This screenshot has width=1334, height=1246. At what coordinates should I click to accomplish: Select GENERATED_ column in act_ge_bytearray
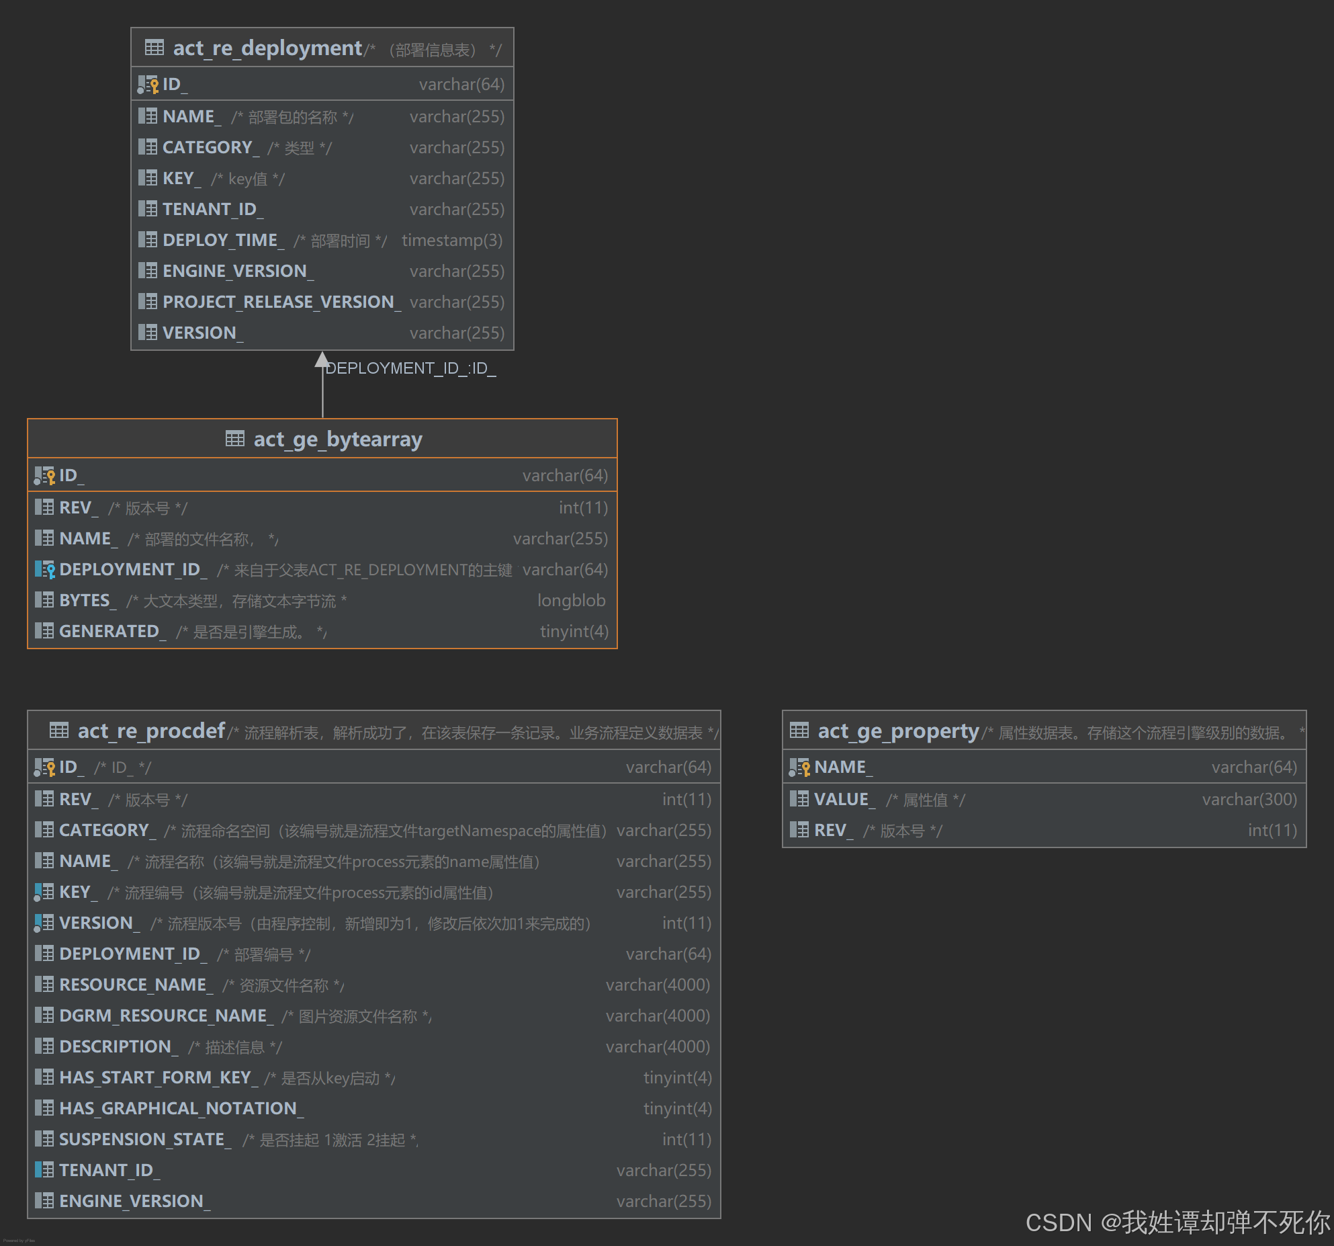tap(112, 631)
